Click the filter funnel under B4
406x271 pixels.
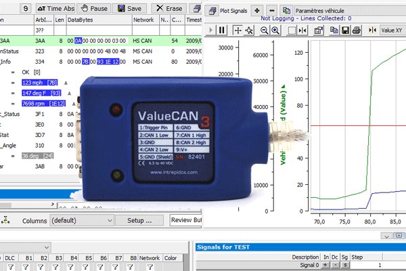[x=70, y=266]
